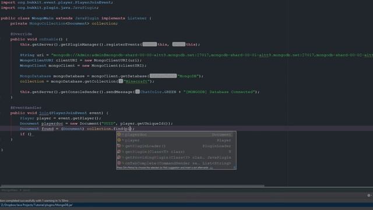Viewport: 373px width, 210px height.
Task: Click ChatColor in the sendMessage line
Action: point(151,92)
